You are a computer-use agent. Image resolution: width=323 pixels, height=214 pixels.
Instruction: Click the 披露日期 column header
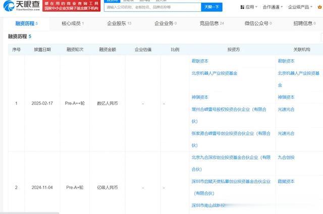(x=42, y=50)
